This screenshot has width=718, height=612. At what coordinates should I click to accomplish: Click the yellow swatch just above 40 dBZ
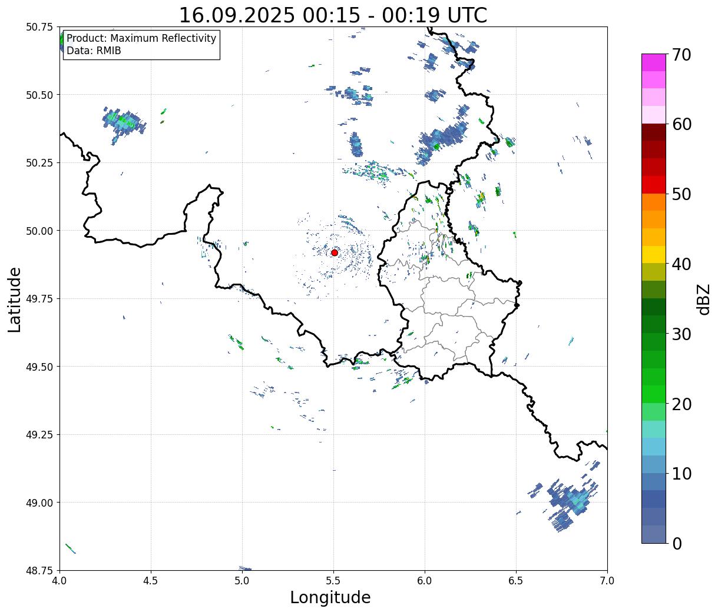click(654, 255)
